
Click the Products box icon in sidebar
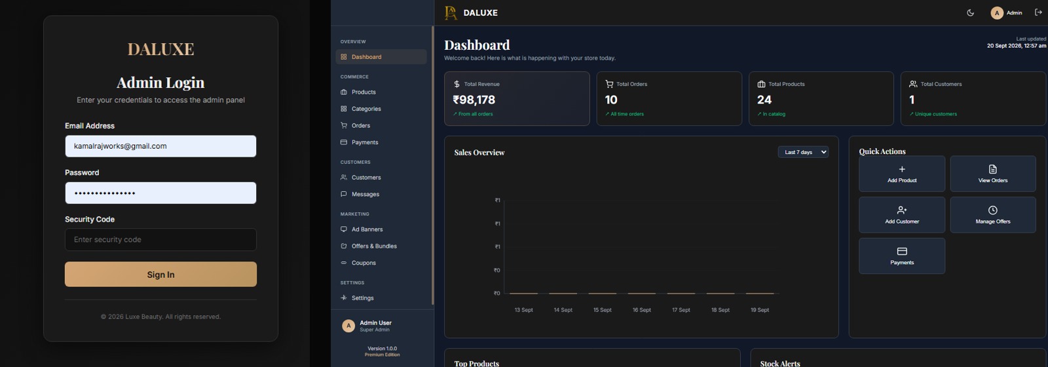344,92
